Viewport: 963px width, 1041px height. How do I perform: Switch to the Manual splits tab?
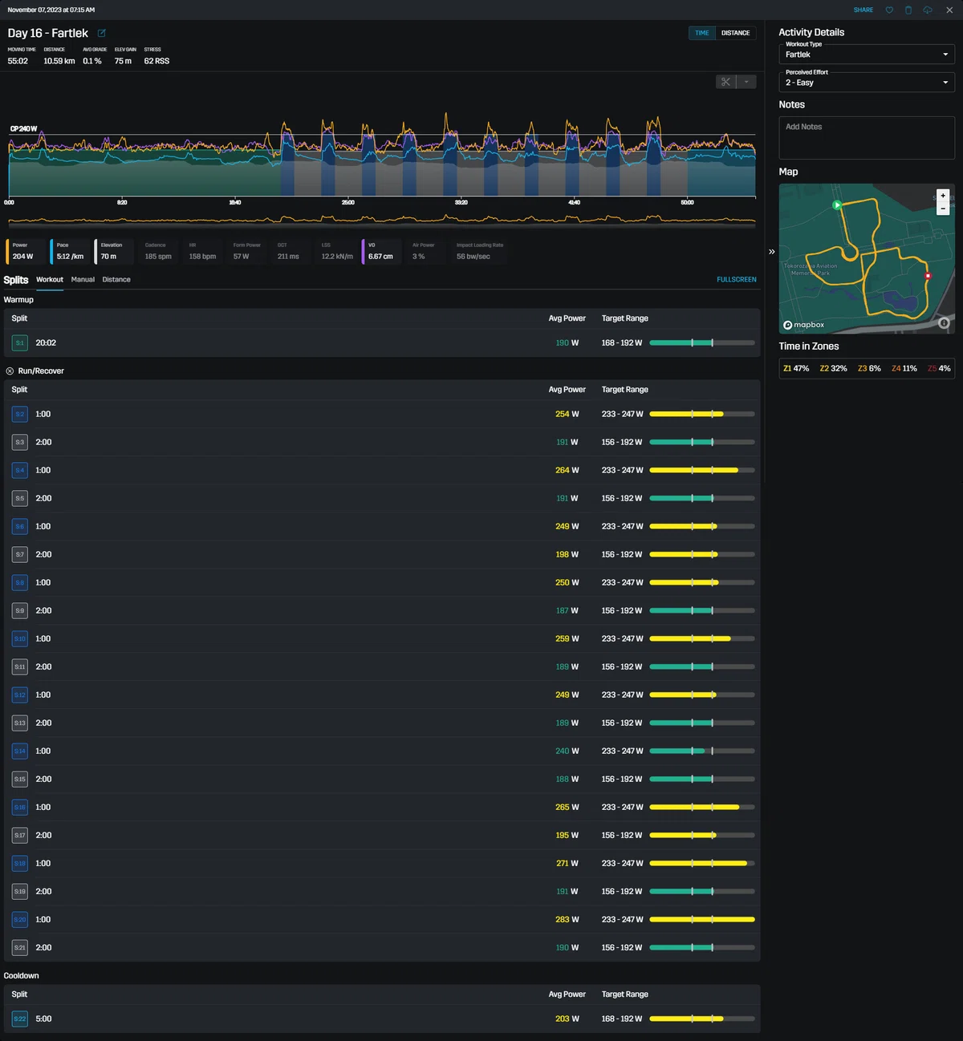coord(83,280)
